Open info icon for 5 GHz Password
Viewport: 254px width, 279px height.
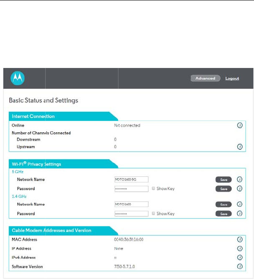point(239,189)
